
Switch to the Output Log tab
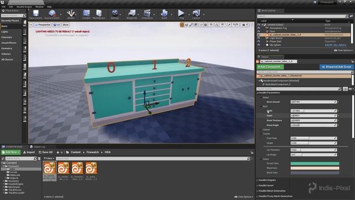point(38,147)
